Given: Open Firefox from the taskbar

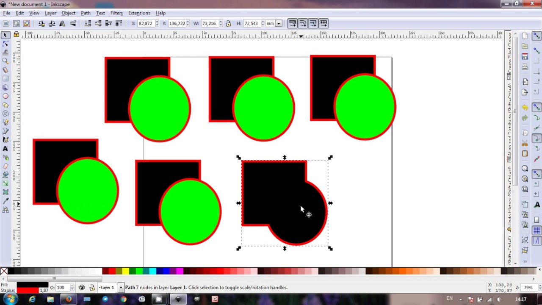Looking at the screenshot, I should 69,299.
